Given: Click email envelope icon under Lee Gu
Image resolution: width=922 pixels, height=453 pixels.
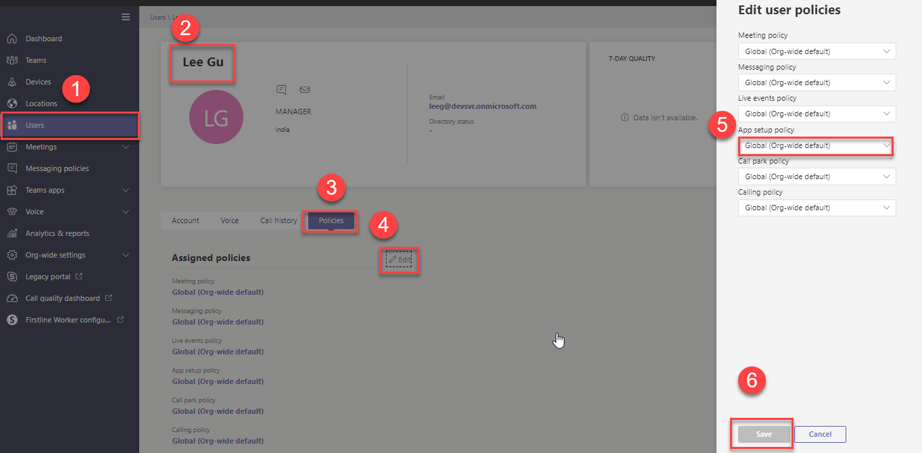Looking at the screenshot, I should click(x=304, y=89).
